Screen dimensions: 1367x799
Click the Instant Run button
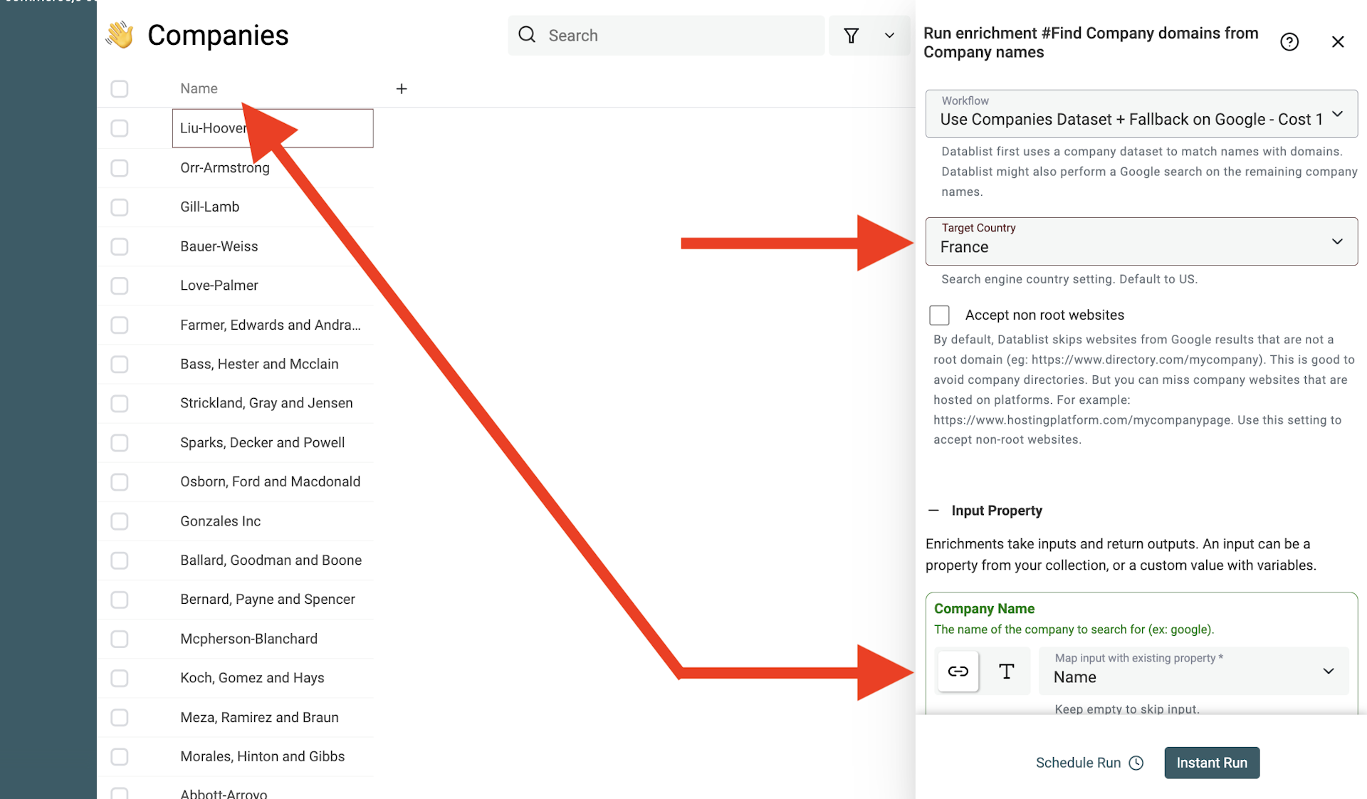point(1212,762)
